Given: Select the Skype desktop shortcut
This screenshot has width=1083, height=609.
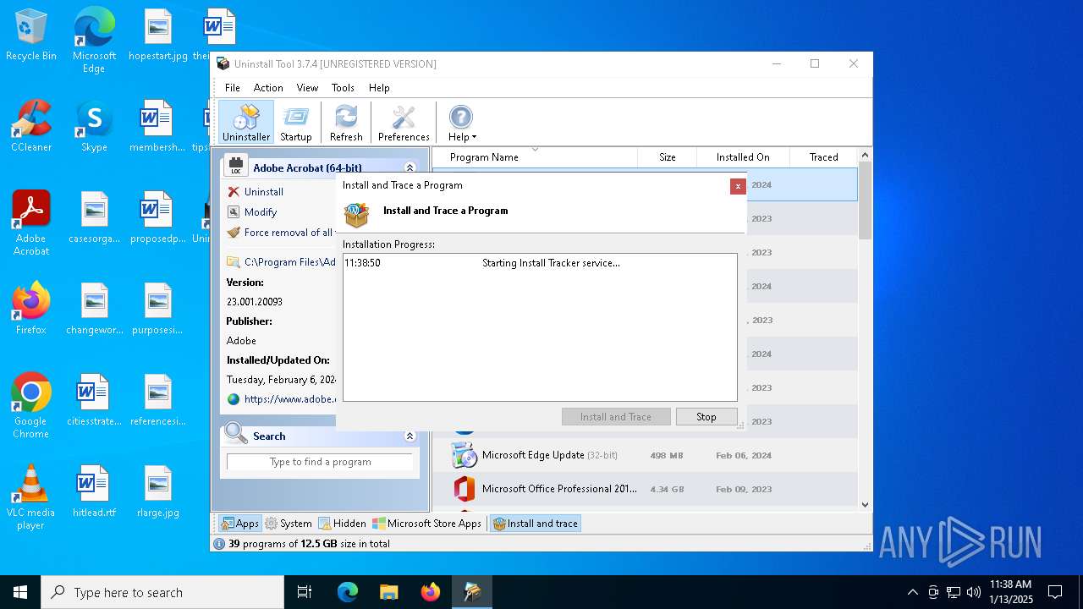Looking at the screenshot, I should tap(94, 126).
